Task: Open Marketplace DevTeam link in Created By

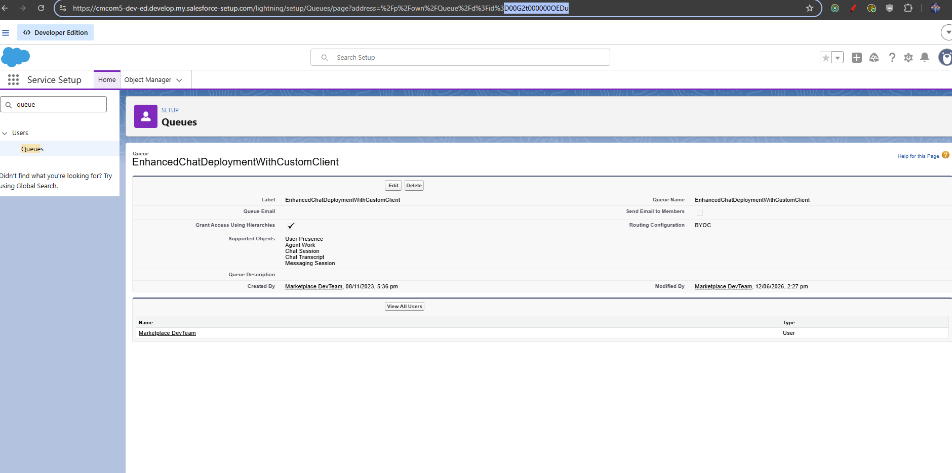Action: (313, 286)
